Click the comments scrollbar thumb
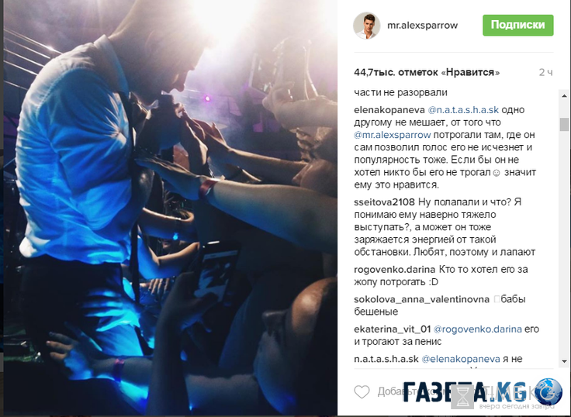The image size is (571, 417). 564,124
